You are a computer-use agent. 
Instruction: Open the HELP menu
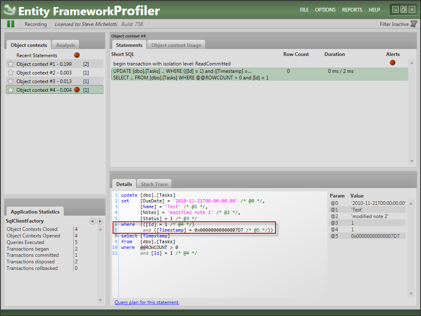[374, 10]
